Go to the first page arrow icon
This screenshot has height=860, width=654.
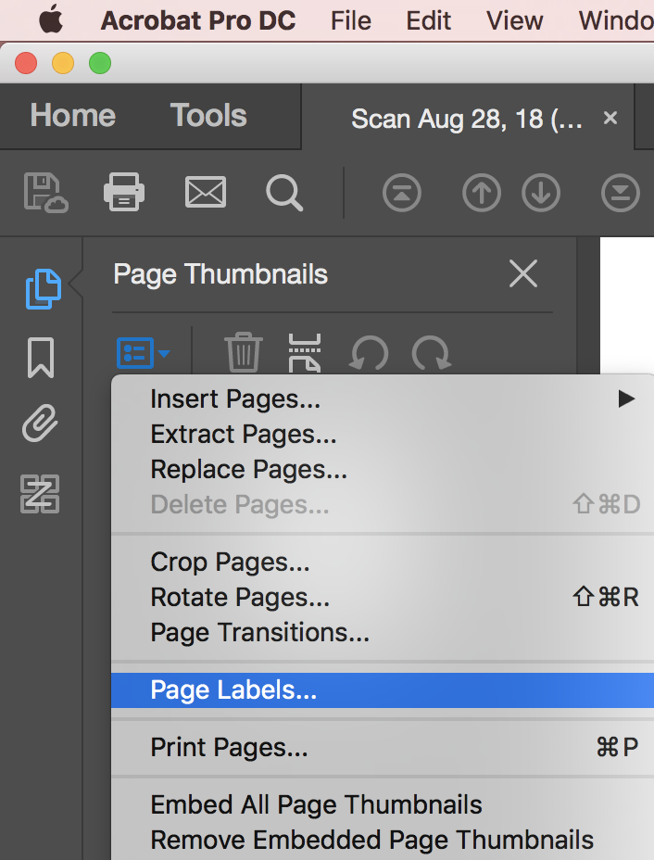click(x=402, y=193)
